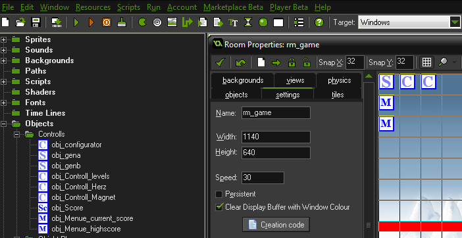
Task: Save the project with floppy disk icon
Action: coord(36,22)
